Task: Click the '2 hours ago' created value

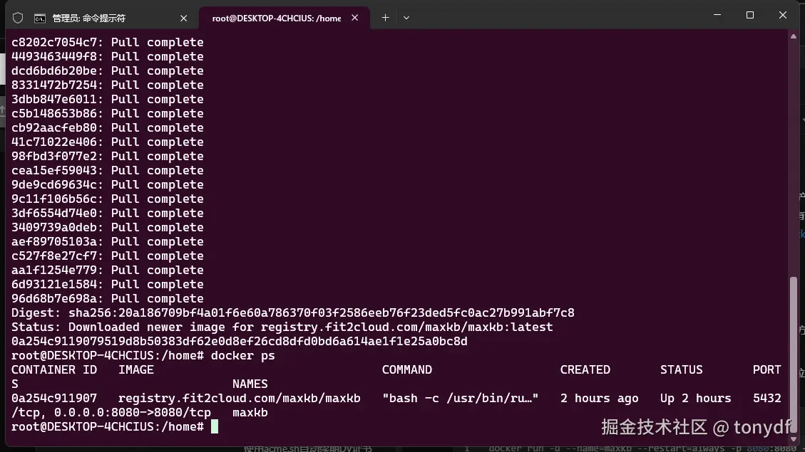Action: [599, 398]
